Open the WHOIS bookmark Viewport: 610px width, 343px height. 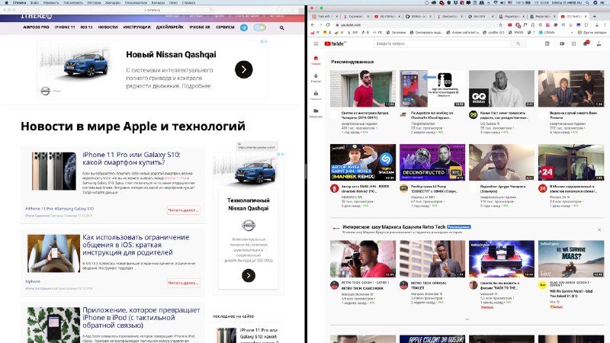point(517,33)
